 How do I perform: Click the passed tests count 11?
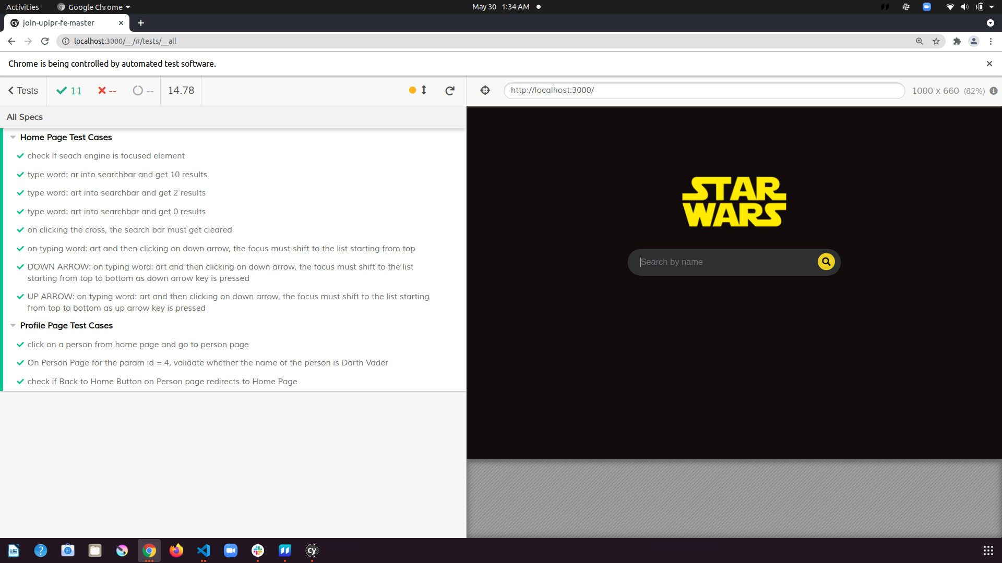pyautogui.click(x=69, y=91)
